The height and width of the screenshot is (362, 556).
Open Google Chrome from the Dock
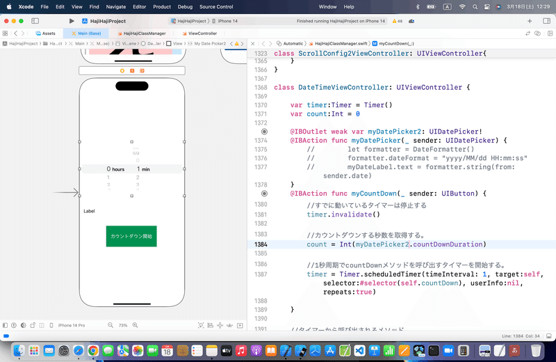point(93,351)
